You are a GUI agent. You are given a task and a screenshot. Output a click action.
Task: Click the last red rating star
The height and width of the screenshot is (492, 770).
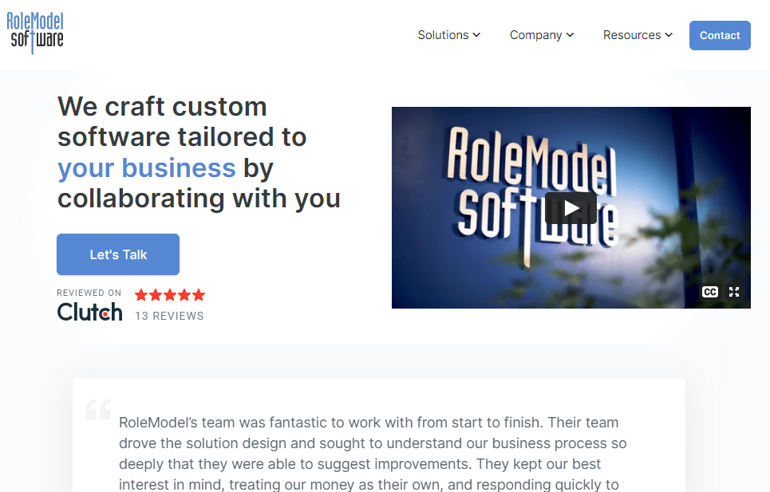[x=198, y=295]
